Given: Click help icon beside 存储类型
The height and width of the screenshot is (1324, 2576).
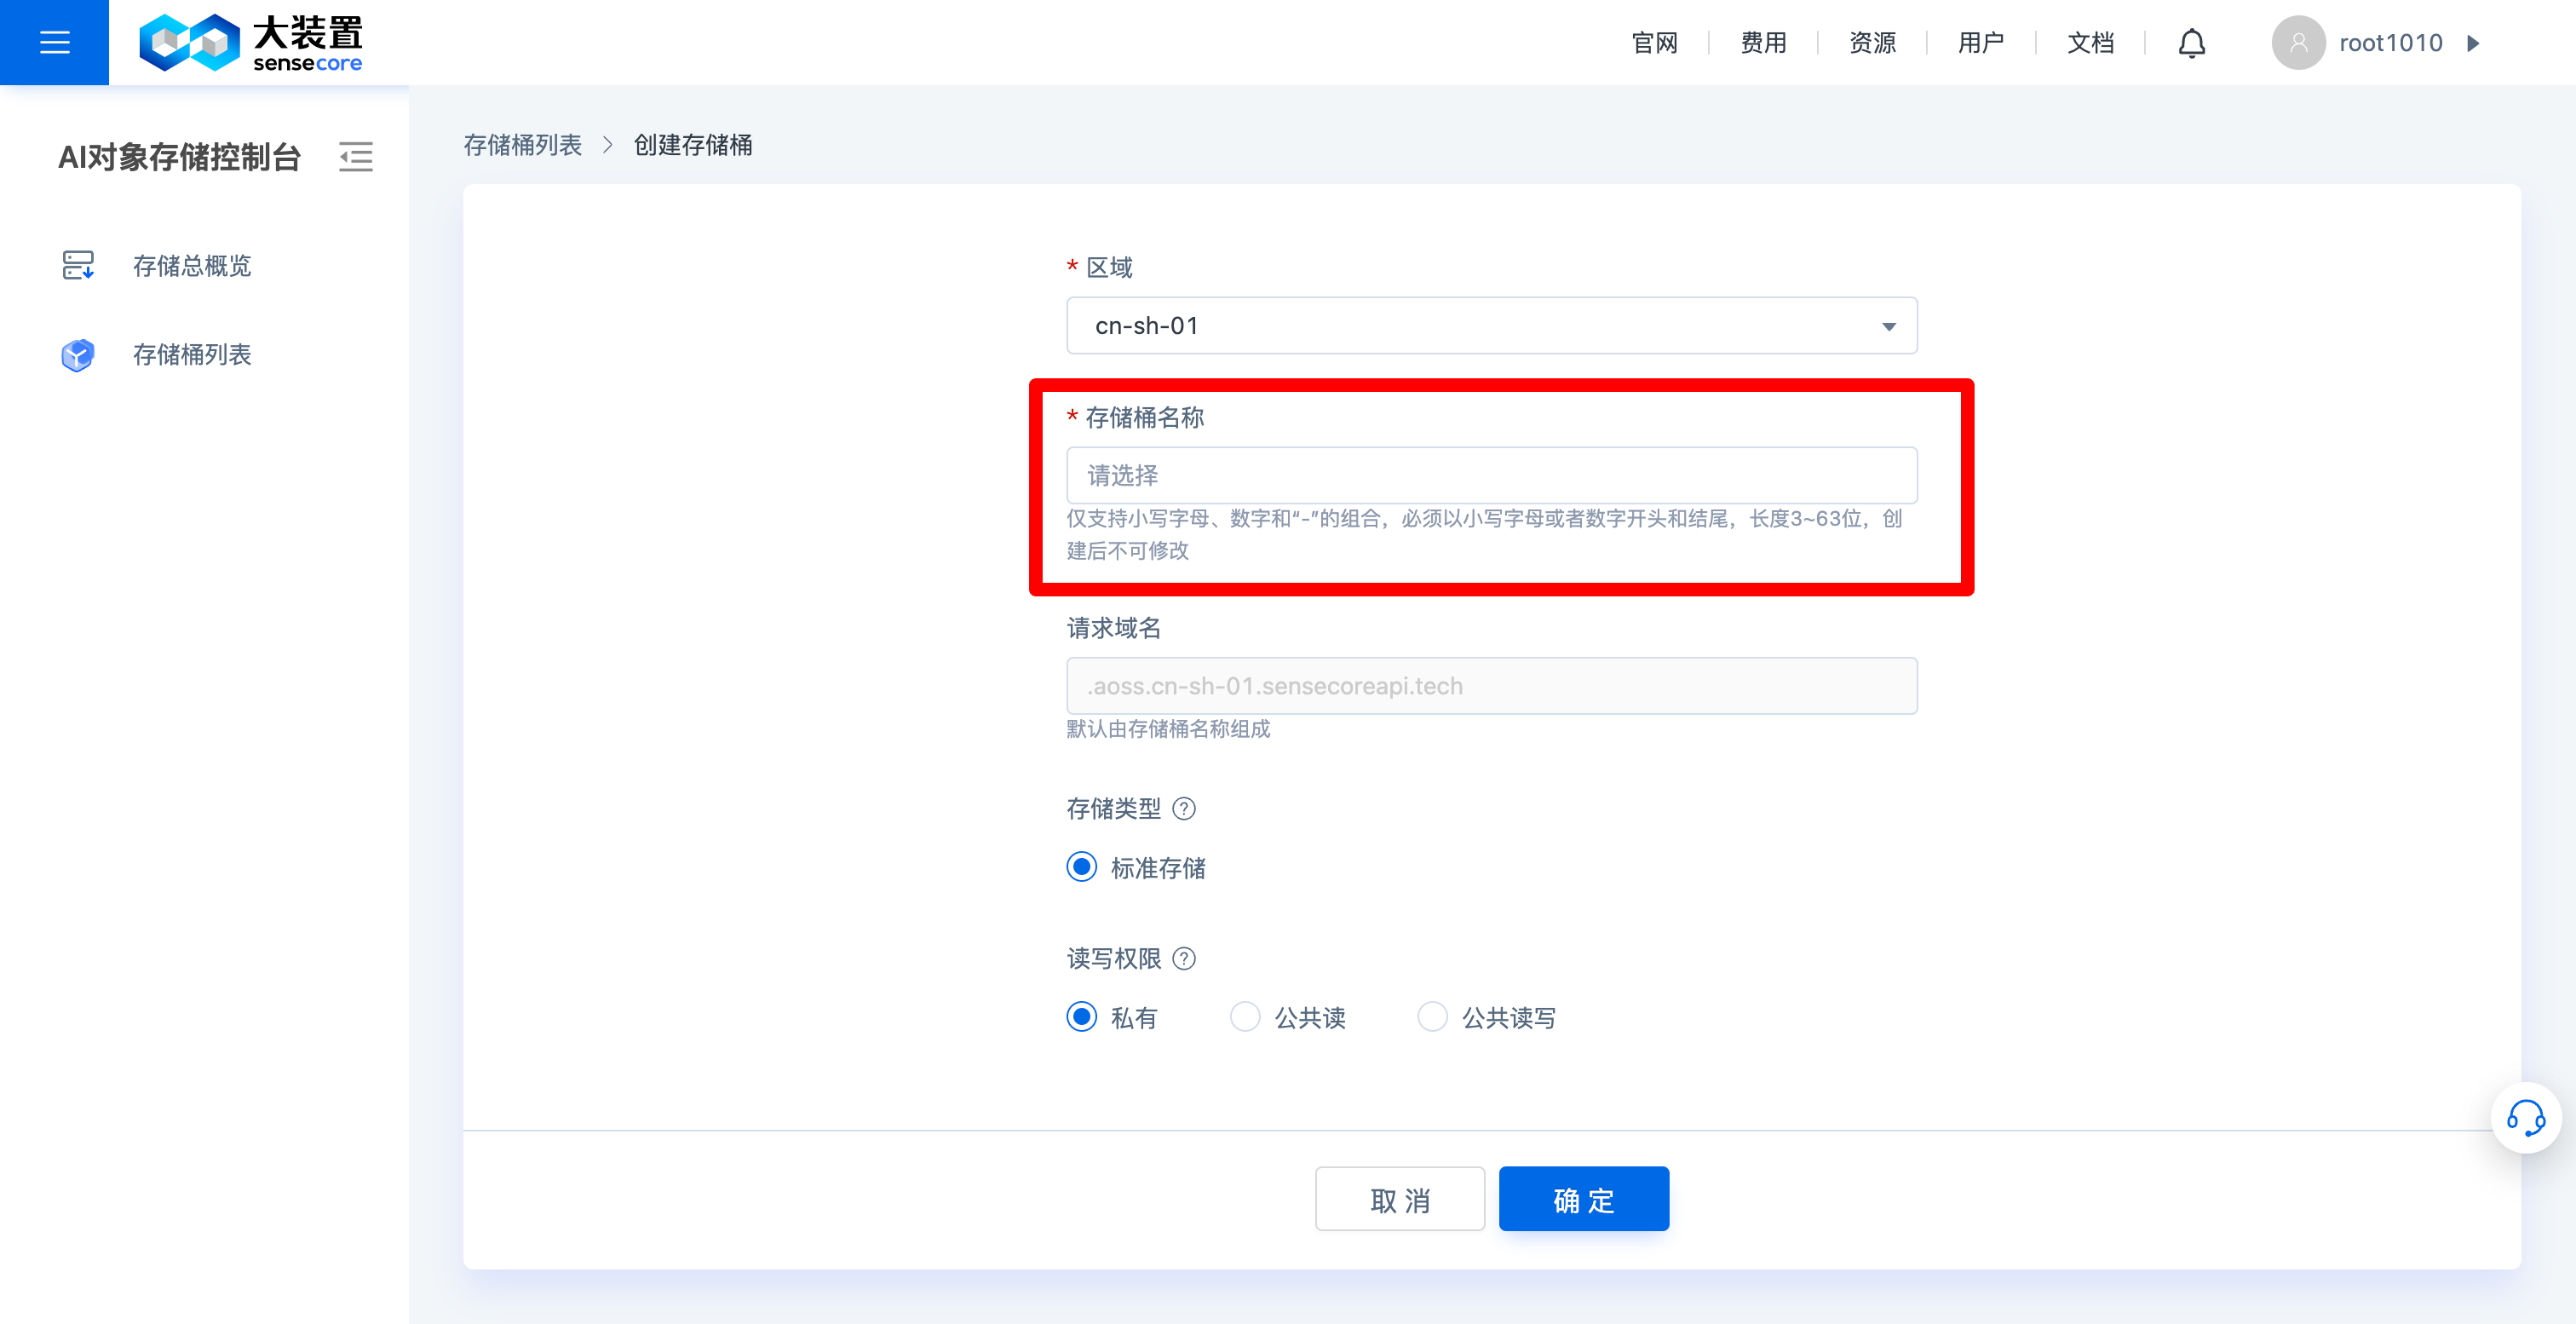Looking at the screenshot, I should click(1184, 808).
